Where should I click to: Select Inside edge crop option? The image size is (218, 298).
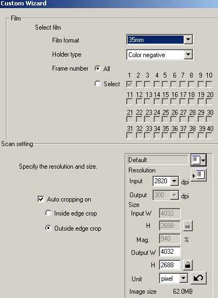click(x=48, y=213)
